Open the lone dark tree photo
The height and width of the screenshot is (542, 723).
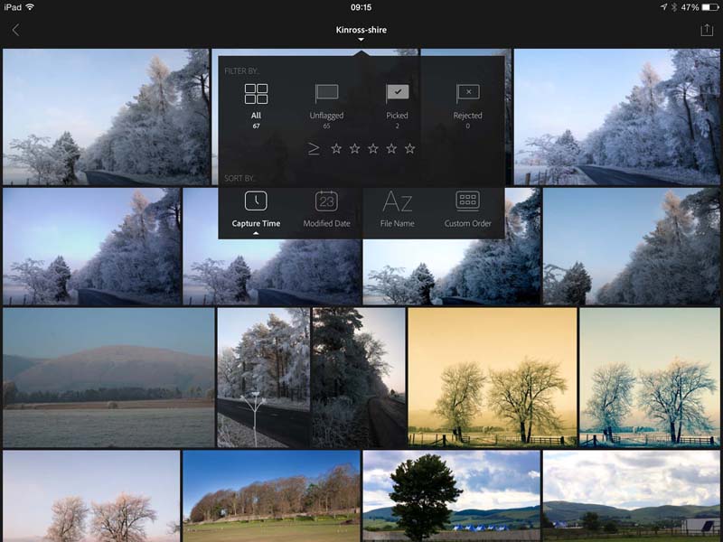coord(451,496)
